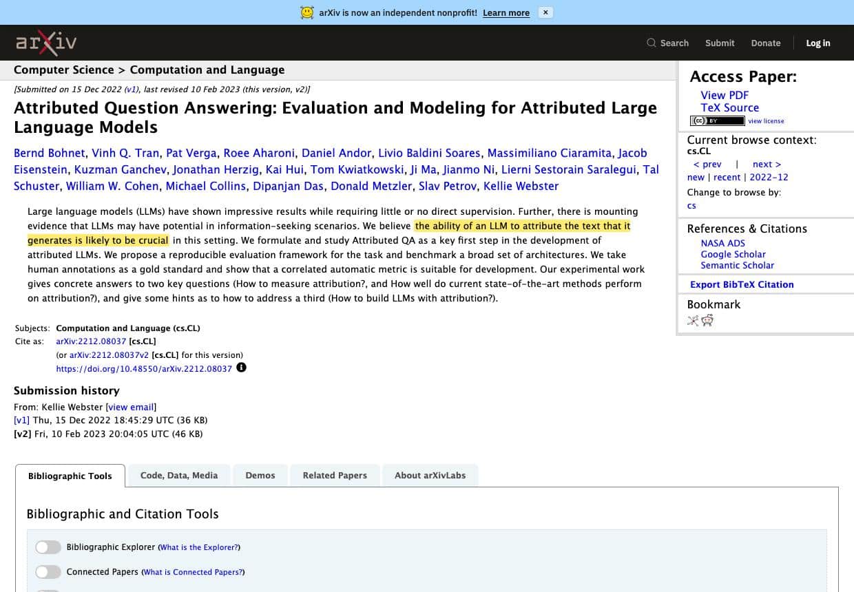The width and height of the screenshot is (854, 592).
Task: Click Export BibTeX Citation
Action: (x=742, y=284)
